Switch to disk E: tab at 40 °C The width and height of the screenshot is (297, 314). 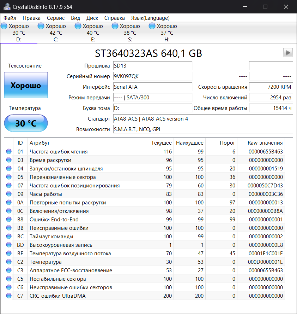[x=93, y=33]
